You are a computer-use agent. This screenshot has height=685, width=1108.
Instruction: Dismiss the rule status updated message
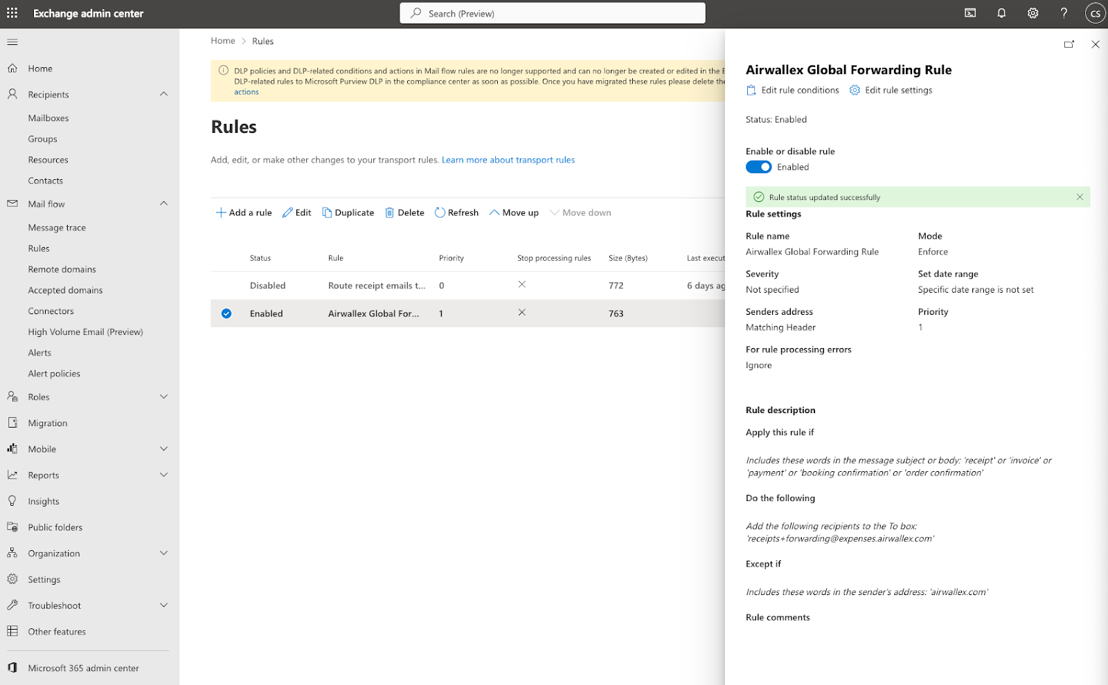[1080, 197]
